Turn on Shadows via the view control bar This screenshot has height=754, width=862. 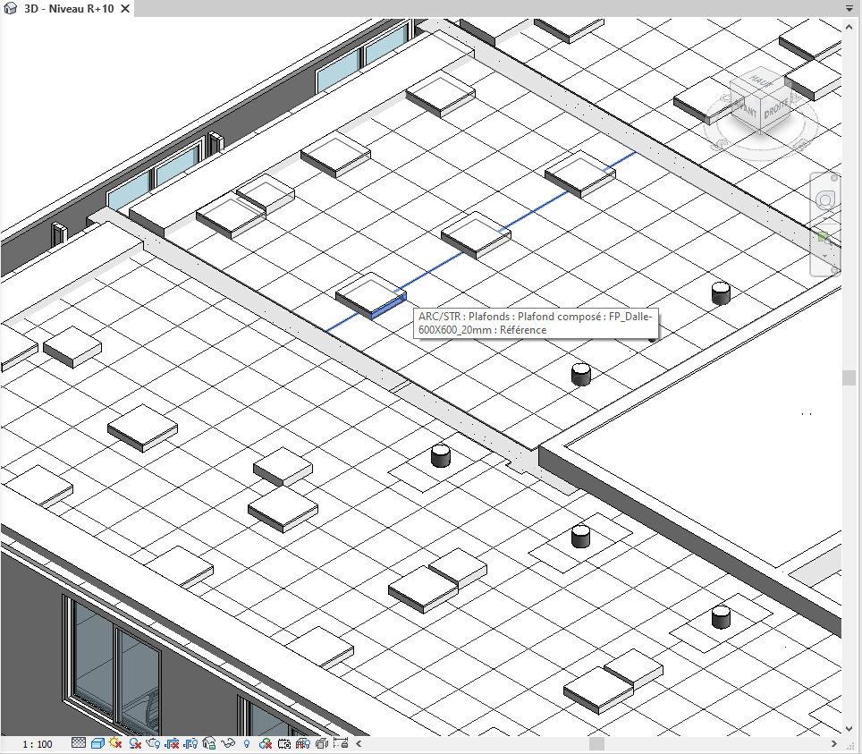[x=135, y=743]
